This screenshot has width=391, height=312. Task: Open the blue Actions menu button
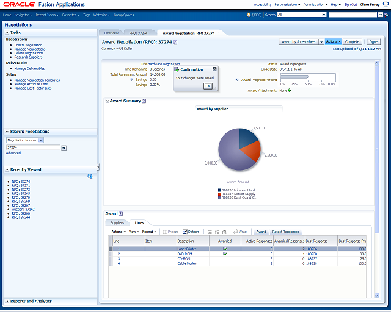pos(333,42)
